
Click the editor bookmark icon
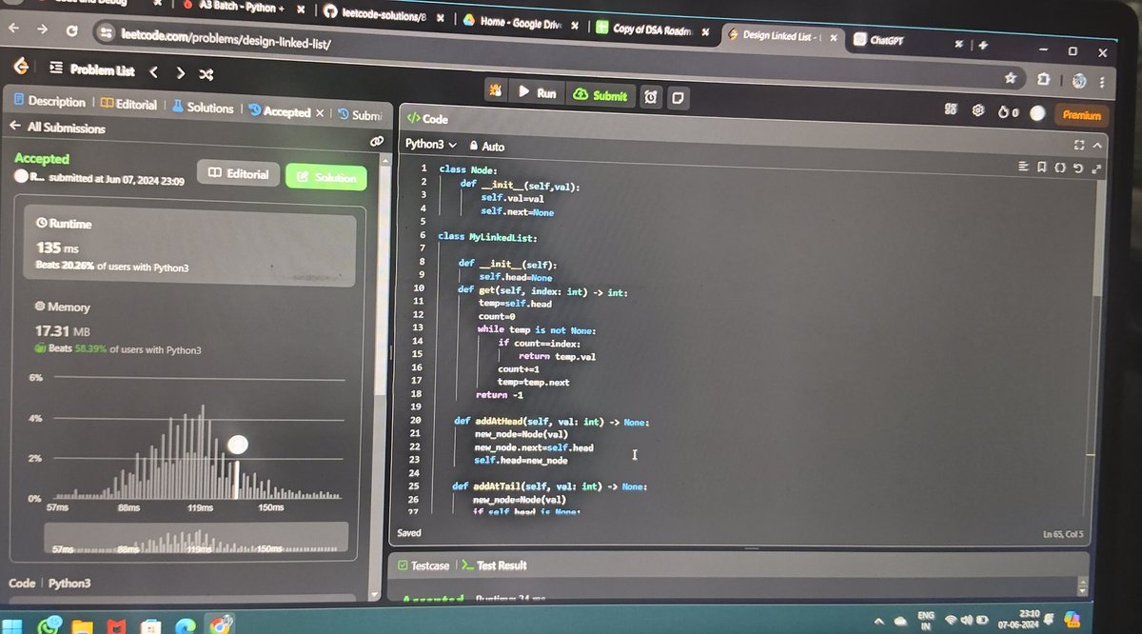coord(1042,167)
